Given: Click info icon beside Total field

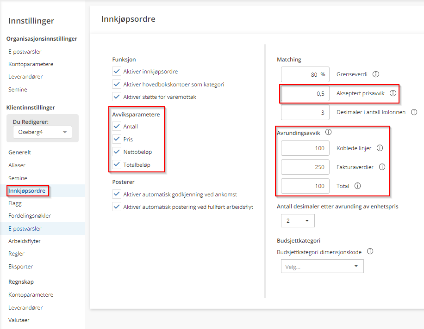Looking at the screenshot, I should coord(357,186).
